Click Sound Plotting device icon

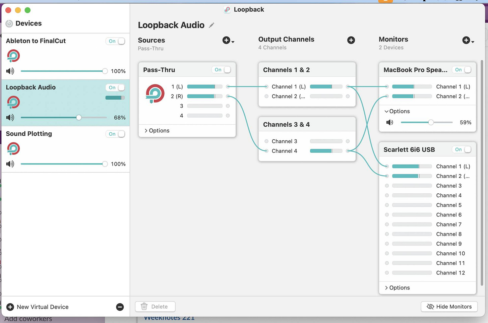13,148
